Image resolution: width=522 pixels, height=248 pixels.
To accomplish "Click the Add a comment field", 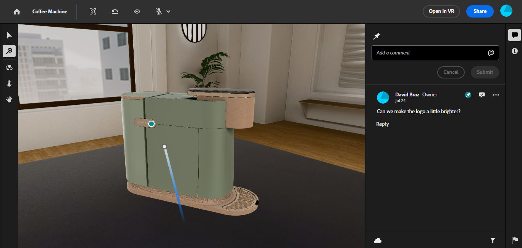I will click(x=435, y=53).
